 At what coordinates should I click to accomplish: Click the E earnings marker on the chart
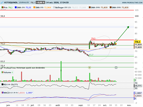(x=90, y=68)
